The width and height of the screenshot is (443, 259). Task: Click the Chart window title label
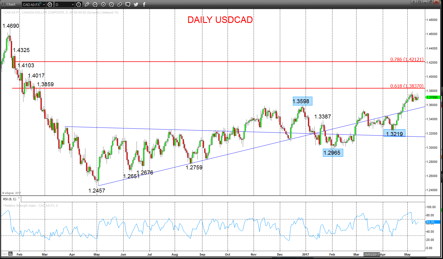11,4
